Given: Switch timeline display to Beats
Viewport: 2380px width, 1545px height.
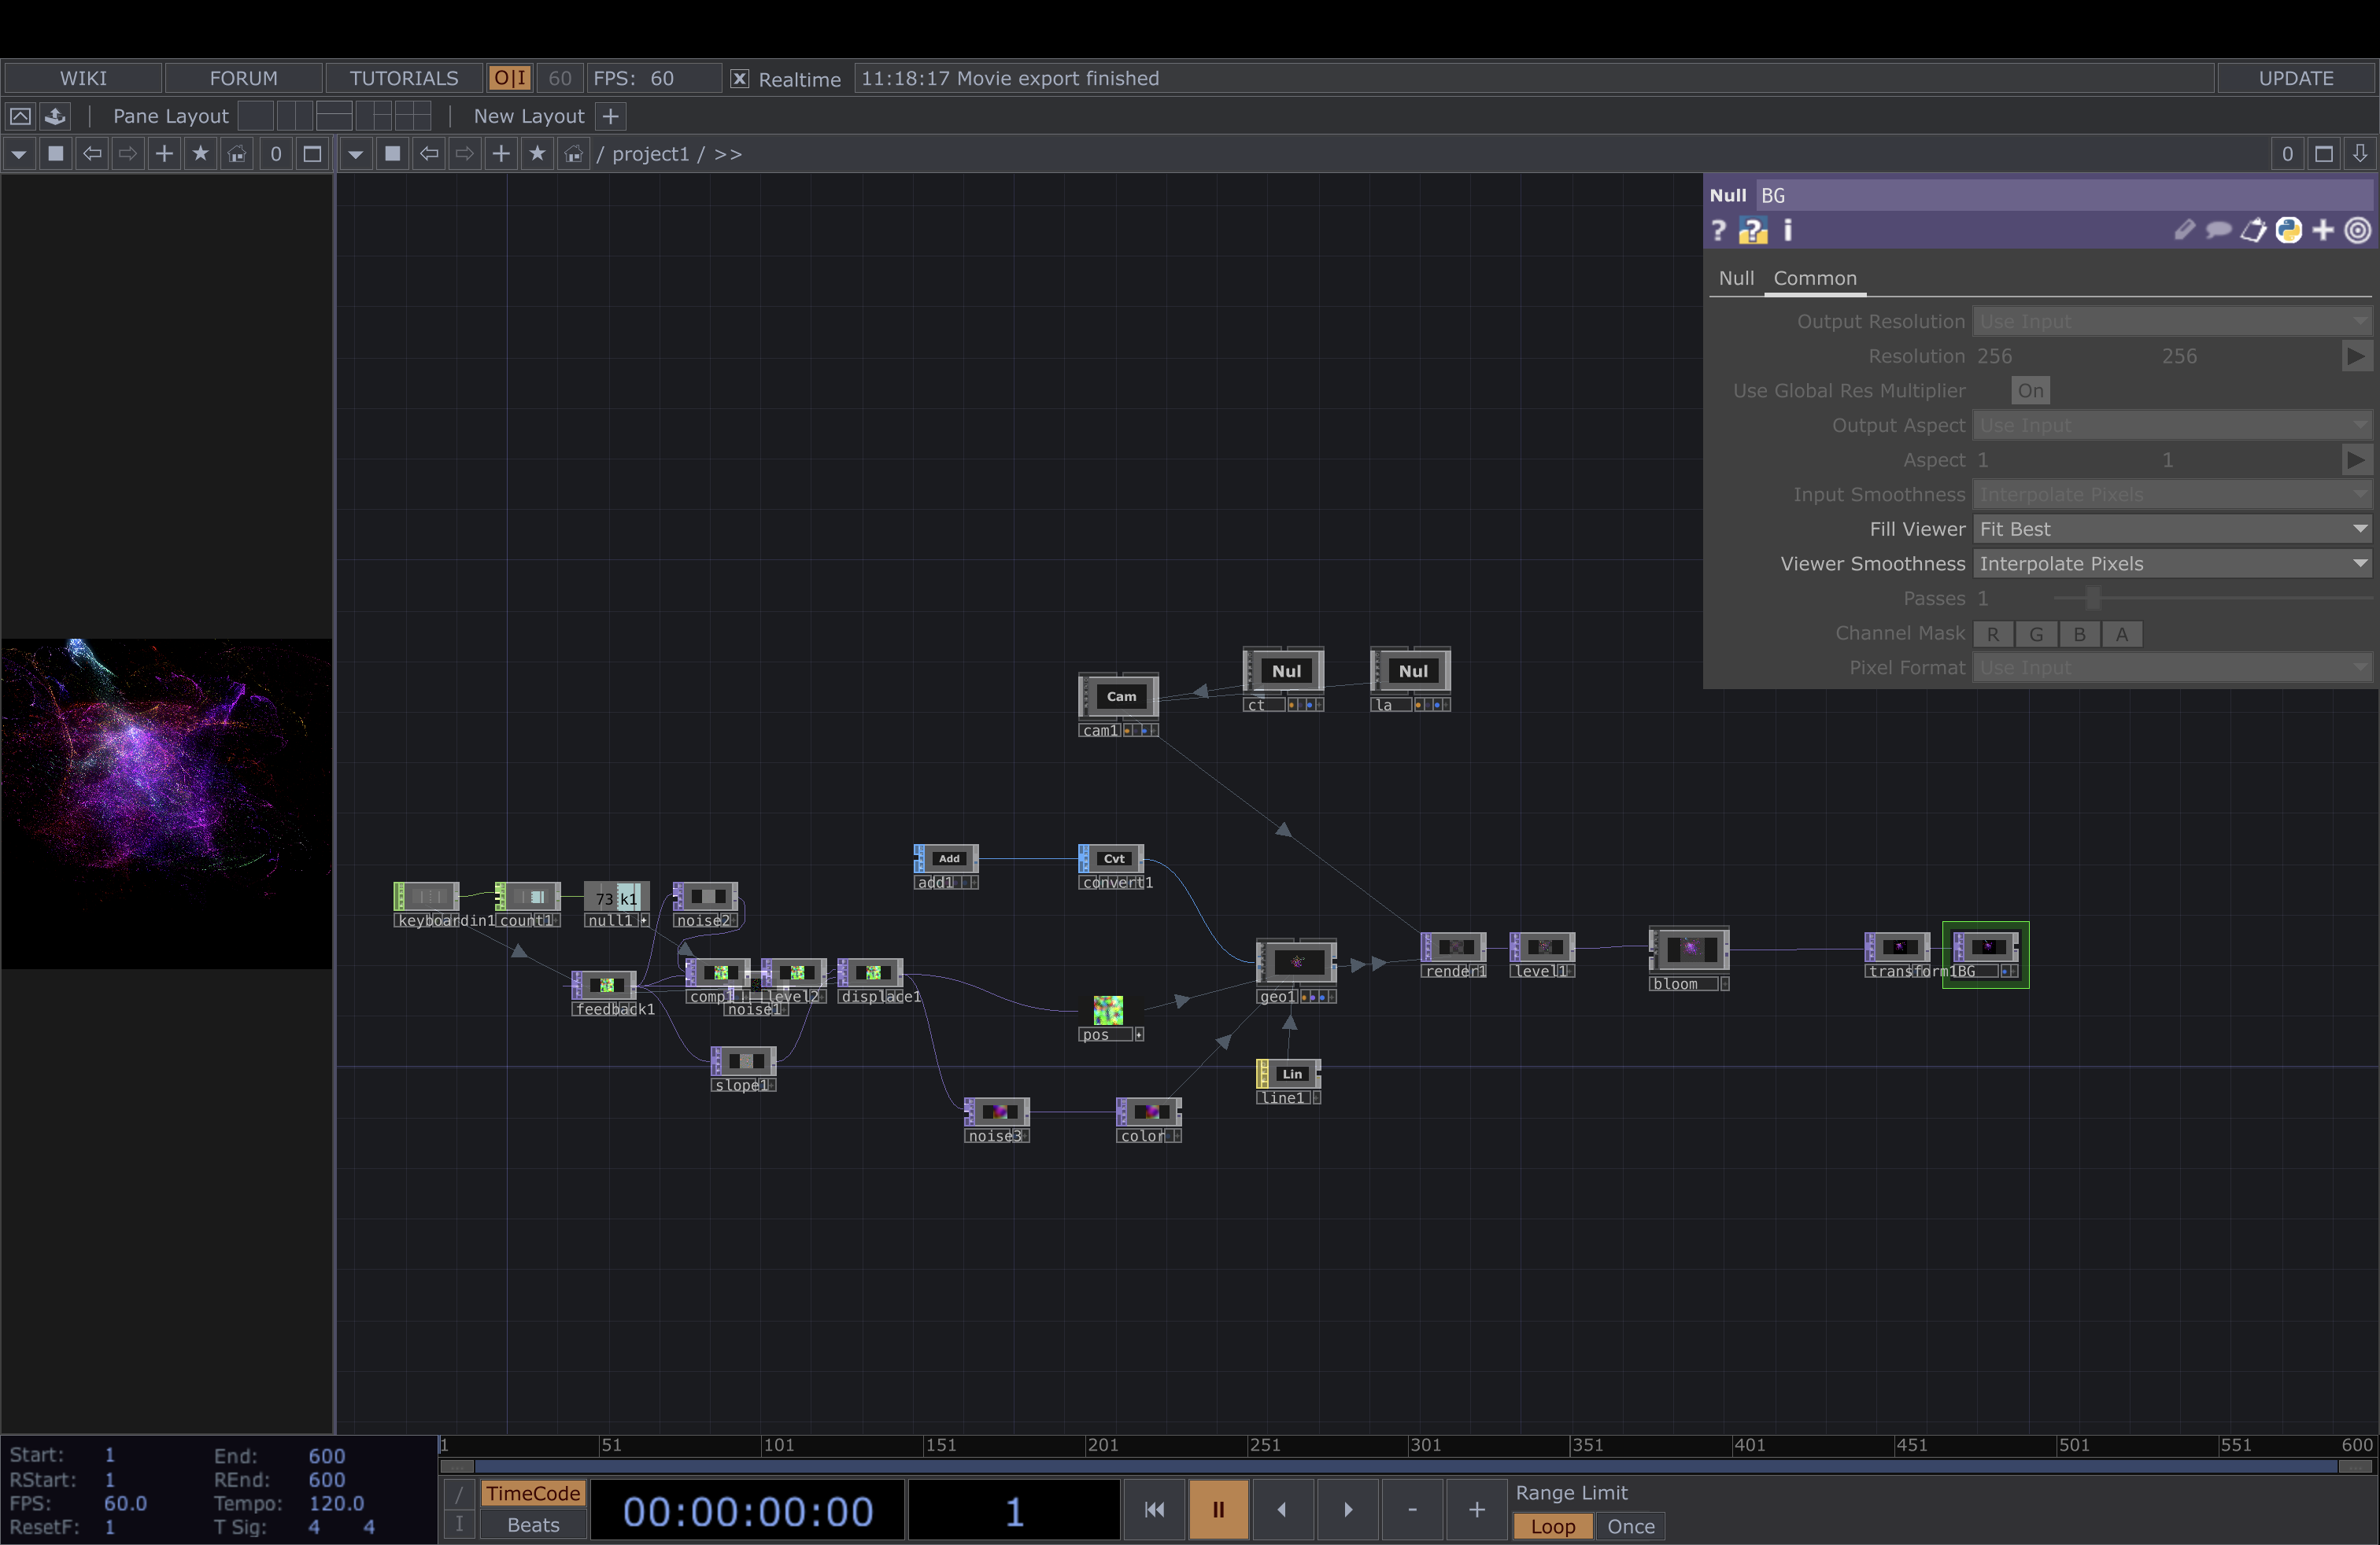Looking at the screenshot, I should (x=533, y=1525).
